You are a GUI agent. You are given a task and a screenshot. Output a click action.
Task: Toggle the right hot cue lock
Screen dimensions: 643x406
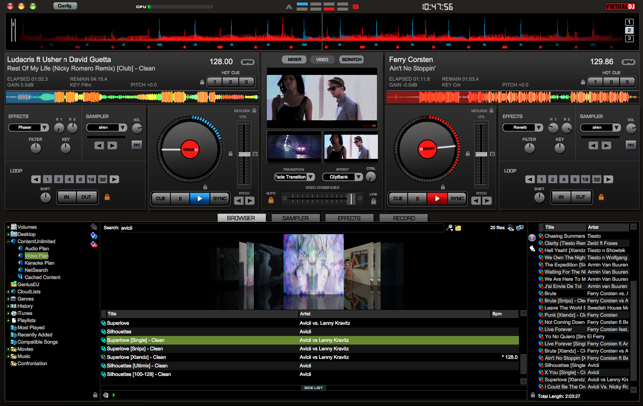(583, 82)
